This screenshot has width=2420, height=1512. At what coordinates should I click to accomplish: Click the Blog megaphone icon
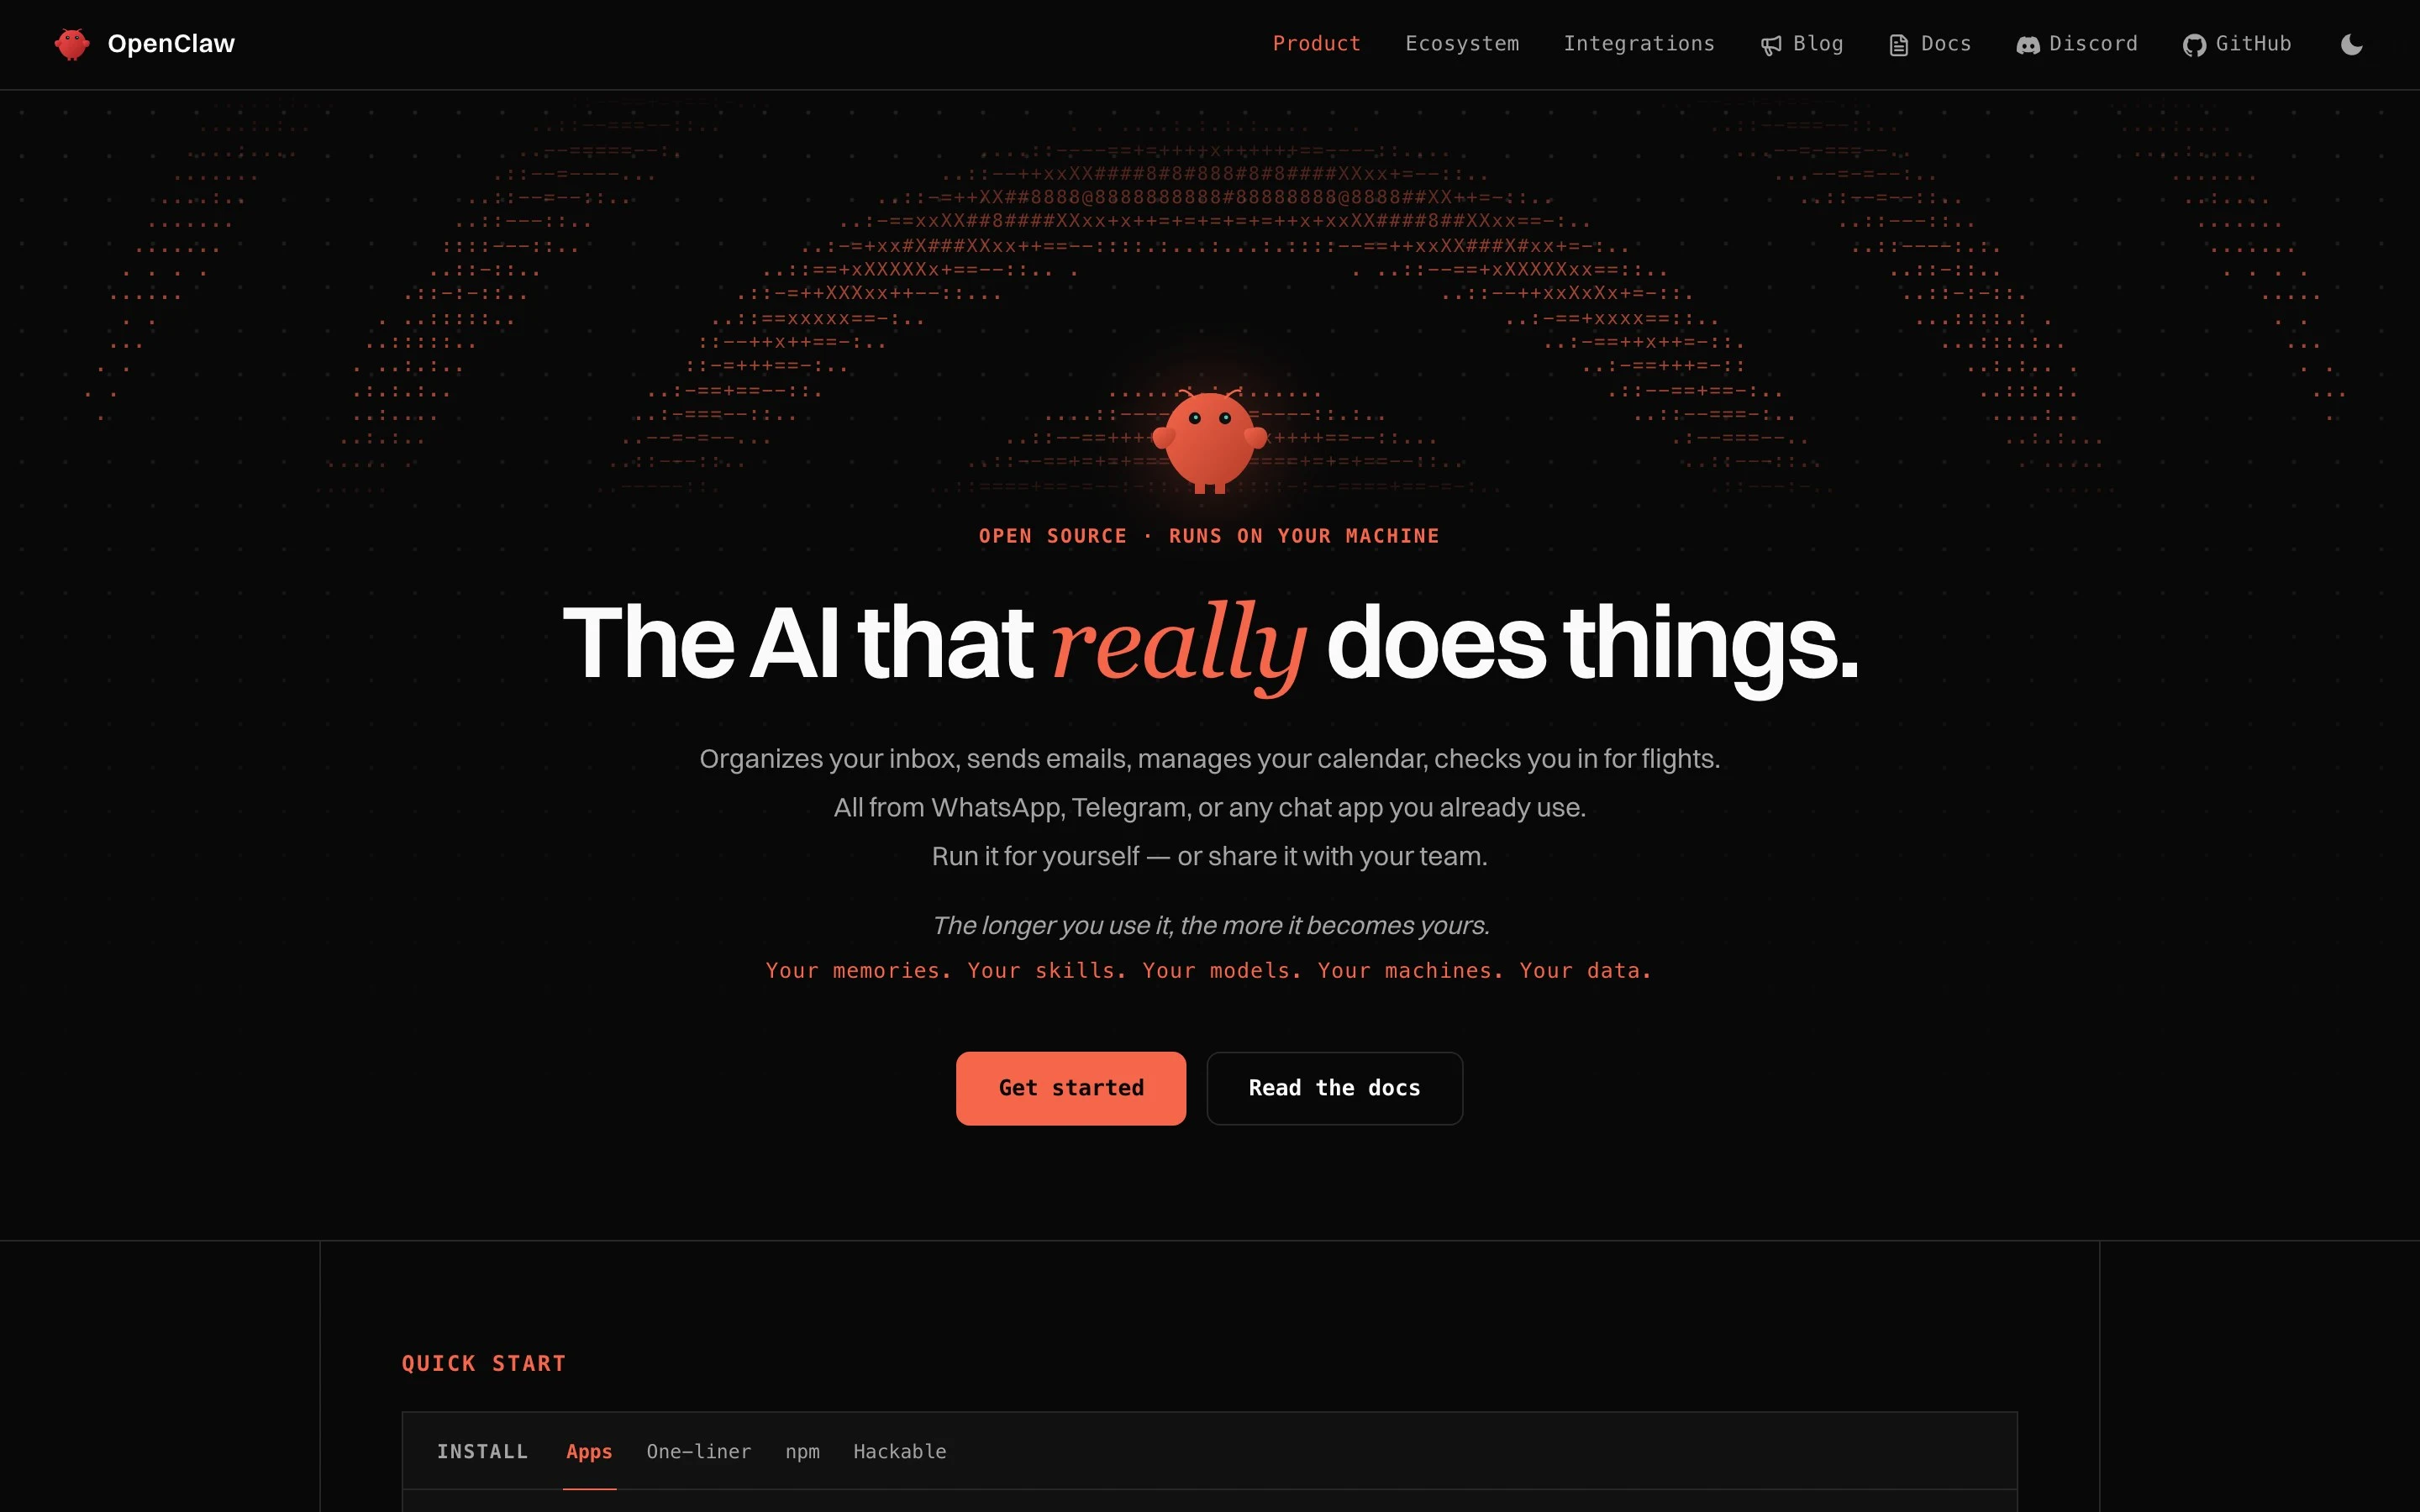1771,45
